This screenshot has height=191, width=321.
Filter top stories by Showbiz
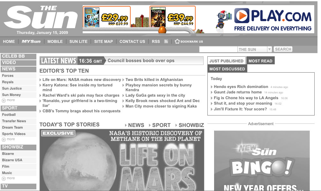(x=191, y=125)
